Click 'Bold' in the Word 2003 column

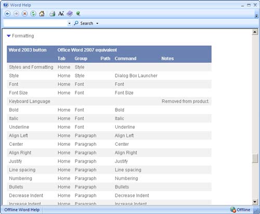point(14,110)
